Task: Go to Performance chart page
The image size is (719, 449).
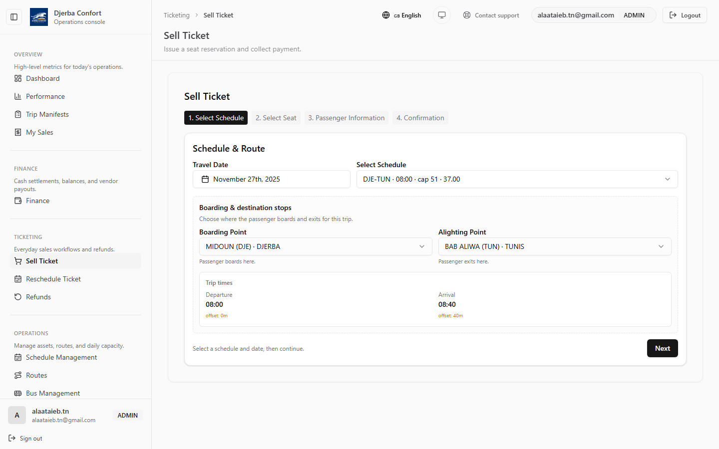Action: 45,96
